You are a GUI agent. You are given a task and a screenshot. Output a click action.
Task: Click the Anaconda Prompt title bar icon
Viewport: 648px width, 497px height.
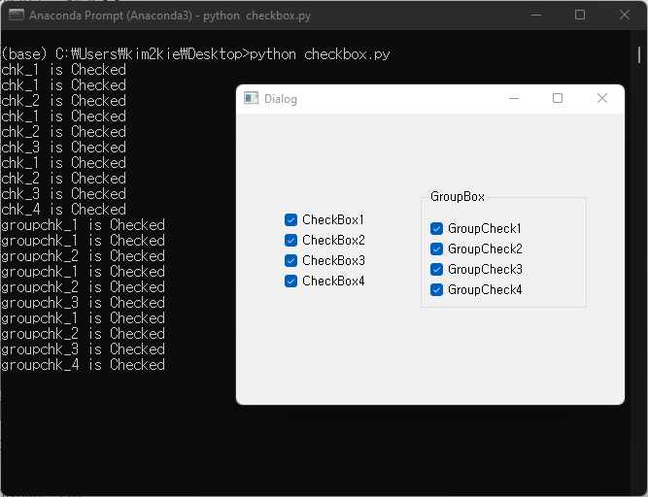click(17, 15)
